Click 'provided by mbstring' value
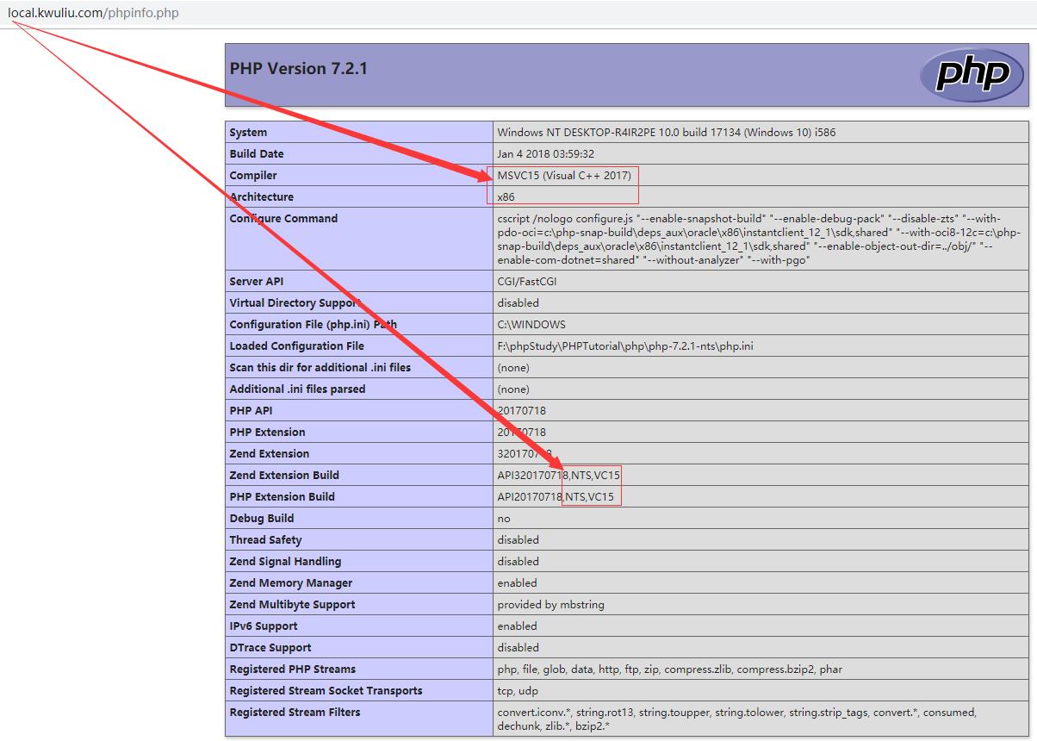 pyautogui.click(x=550, y=605)
